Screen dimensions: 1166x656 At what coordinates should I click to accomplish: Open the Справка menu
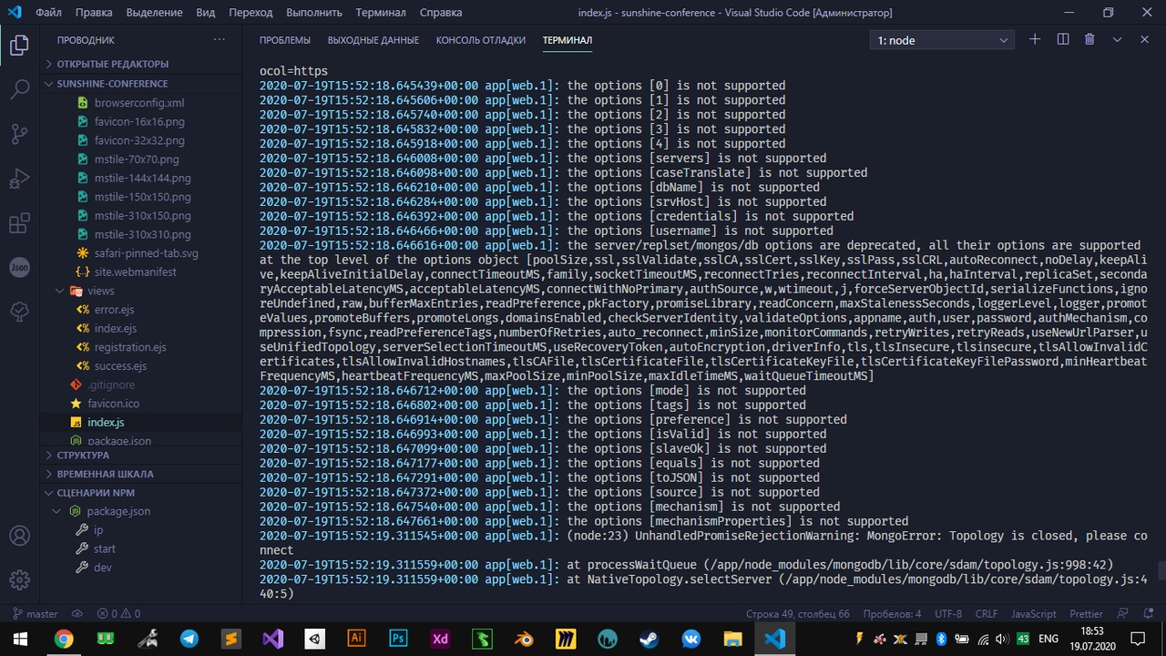click(441, 13)
